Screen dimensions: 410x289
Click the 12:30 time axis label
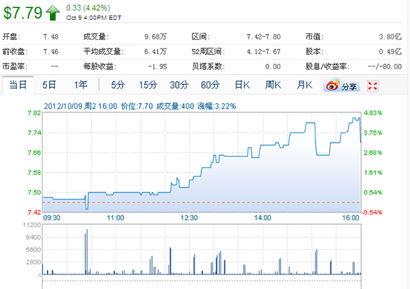tap(189, 217)
